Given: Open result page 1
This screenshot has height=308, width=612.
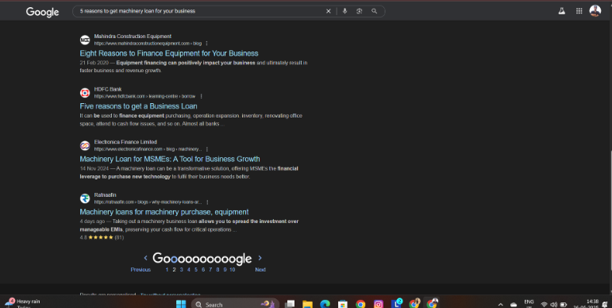Looking at the screenshot, I should [x=167, y=269].
